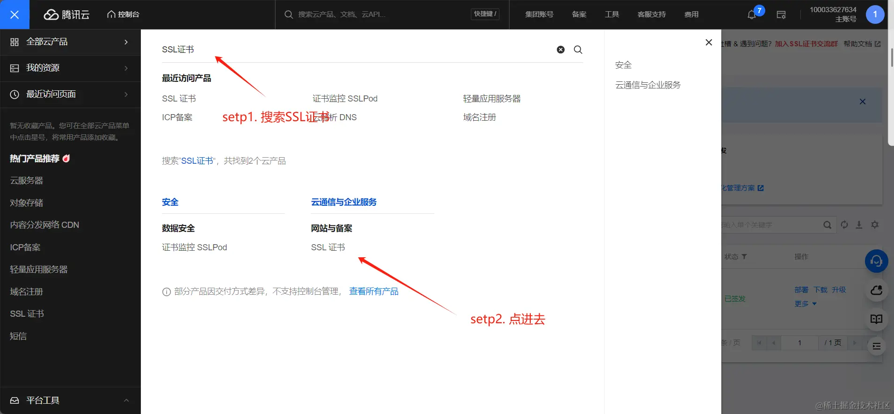894x414 pixels.
Task: Click 查看所有产品 link
Action: pos(374,291)
